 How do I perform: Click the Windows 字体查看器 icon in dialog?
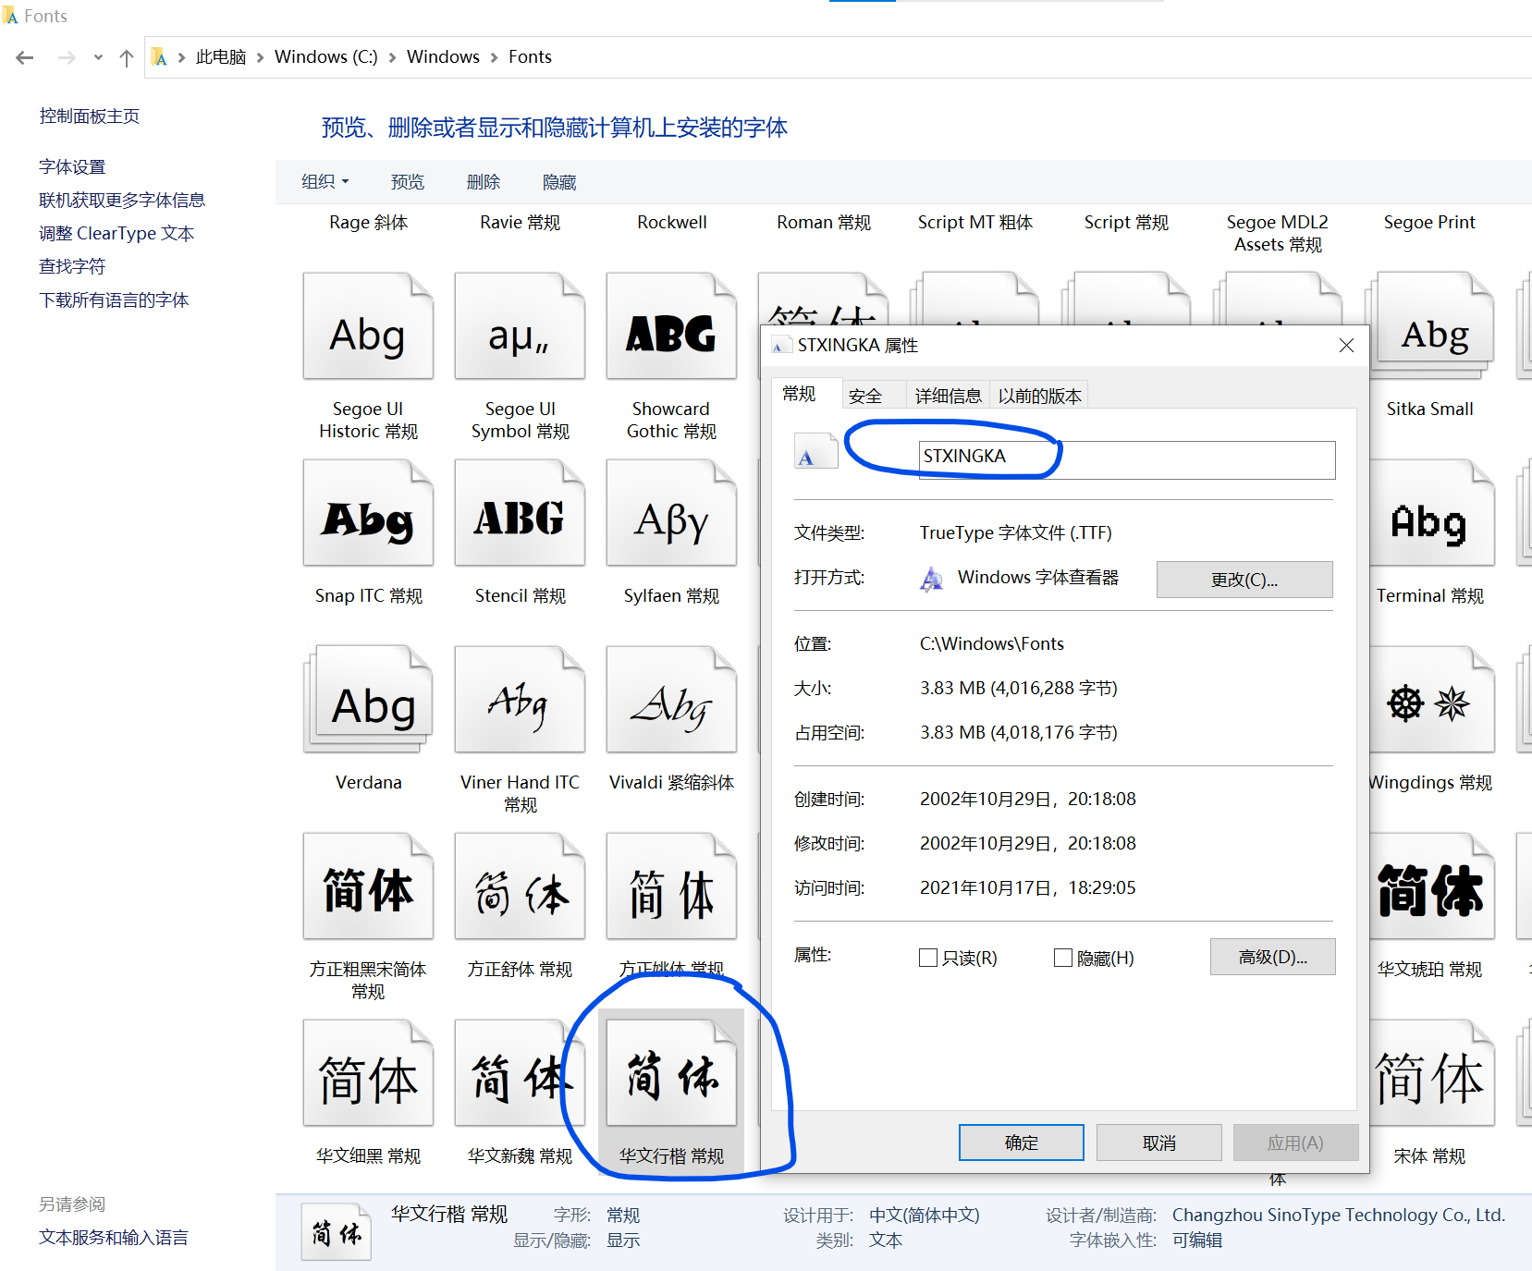(930, 577)
